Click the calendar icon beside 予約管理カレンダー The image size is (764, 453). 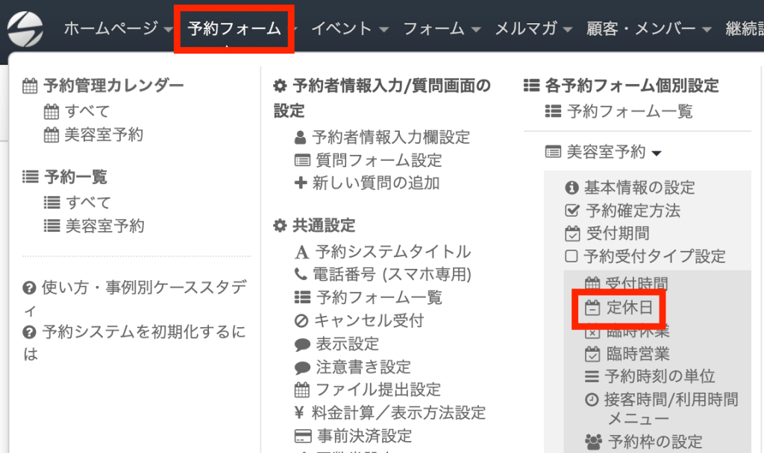pos(30,86)
